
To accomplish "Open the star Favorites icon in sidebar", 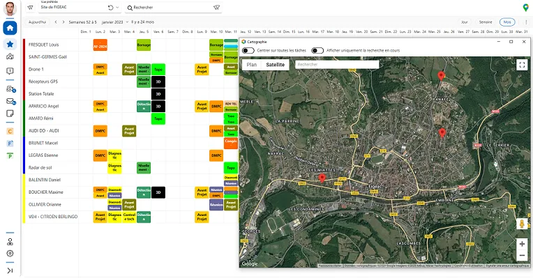I will click(x=10, y=44).
